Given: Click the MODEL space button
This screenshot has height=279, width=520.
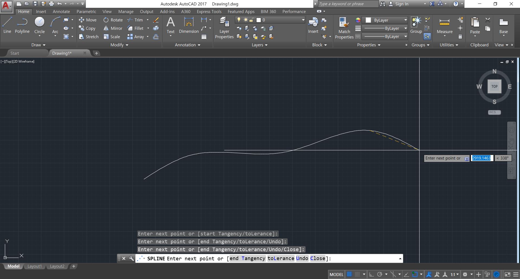Looking at the screenshot, I should (336, 274).
